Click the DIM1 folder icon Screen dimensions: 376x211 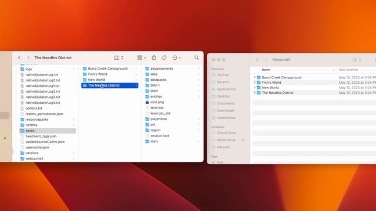click(147, 91)
